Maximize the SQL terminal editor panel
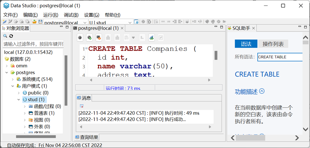310x148 pixels. (222, 27)
